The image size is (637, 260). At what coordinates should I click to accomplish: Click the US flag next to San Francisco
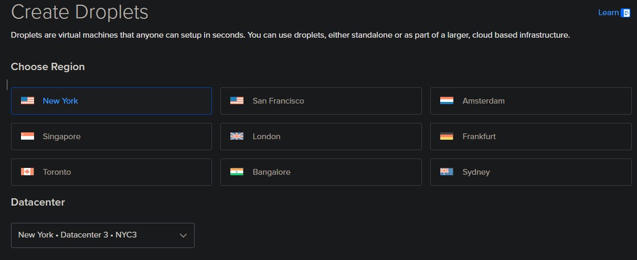point(237,100)
